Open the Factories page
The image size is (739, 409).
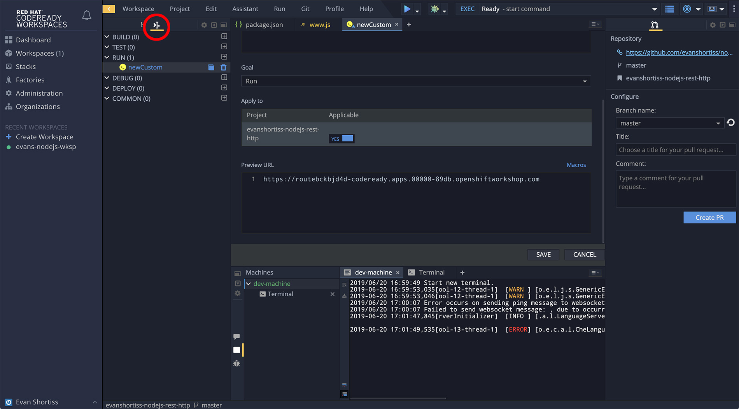coord(30,80)
